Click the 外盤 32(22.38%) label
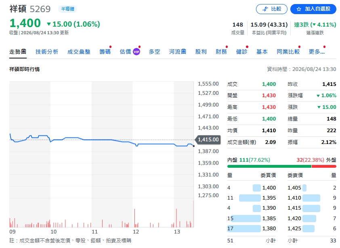 [316, 160]
